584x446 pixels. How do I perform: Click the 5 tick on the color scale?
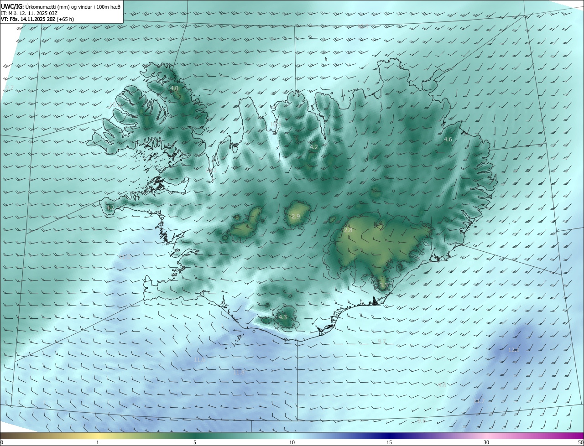click(195, 442)
